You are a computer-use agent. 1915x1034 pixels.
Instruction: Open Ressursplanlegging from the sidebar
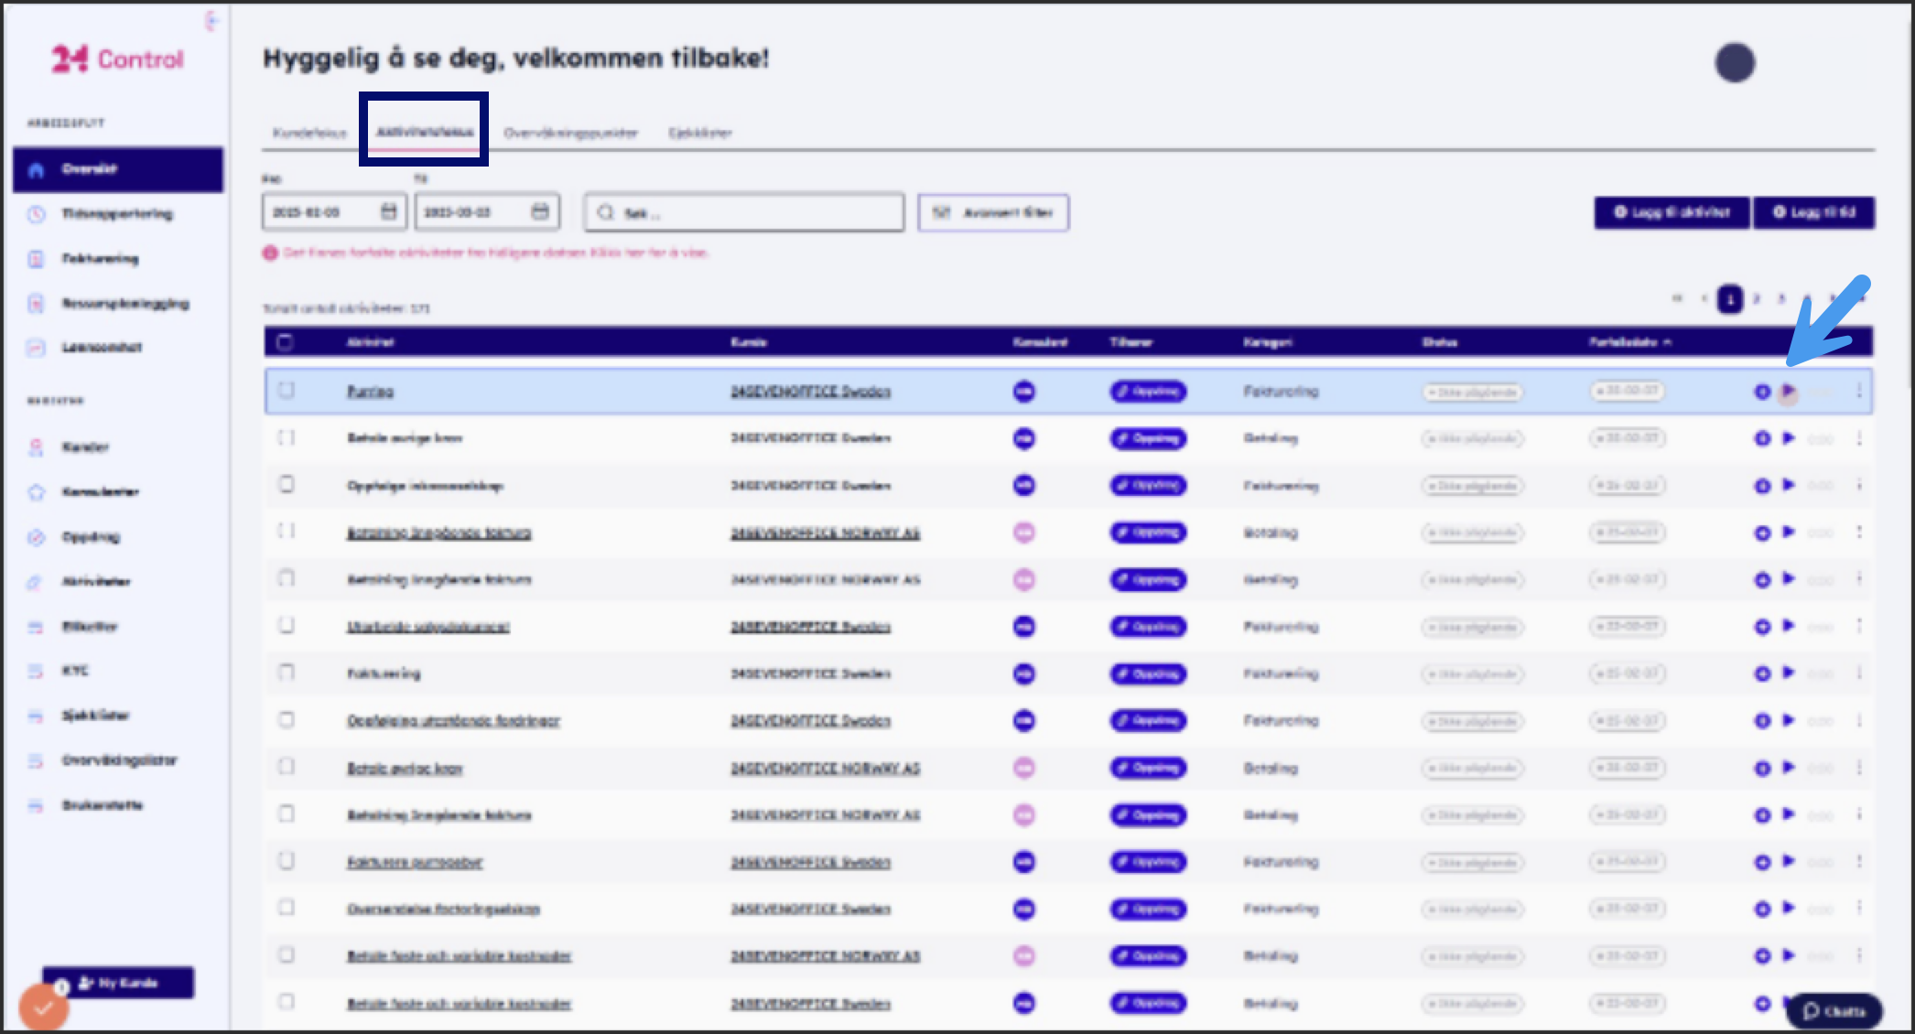124,304
